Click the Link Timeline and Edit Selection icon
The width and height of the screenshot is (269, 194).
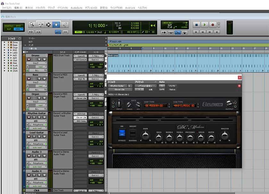click(38, 32)
